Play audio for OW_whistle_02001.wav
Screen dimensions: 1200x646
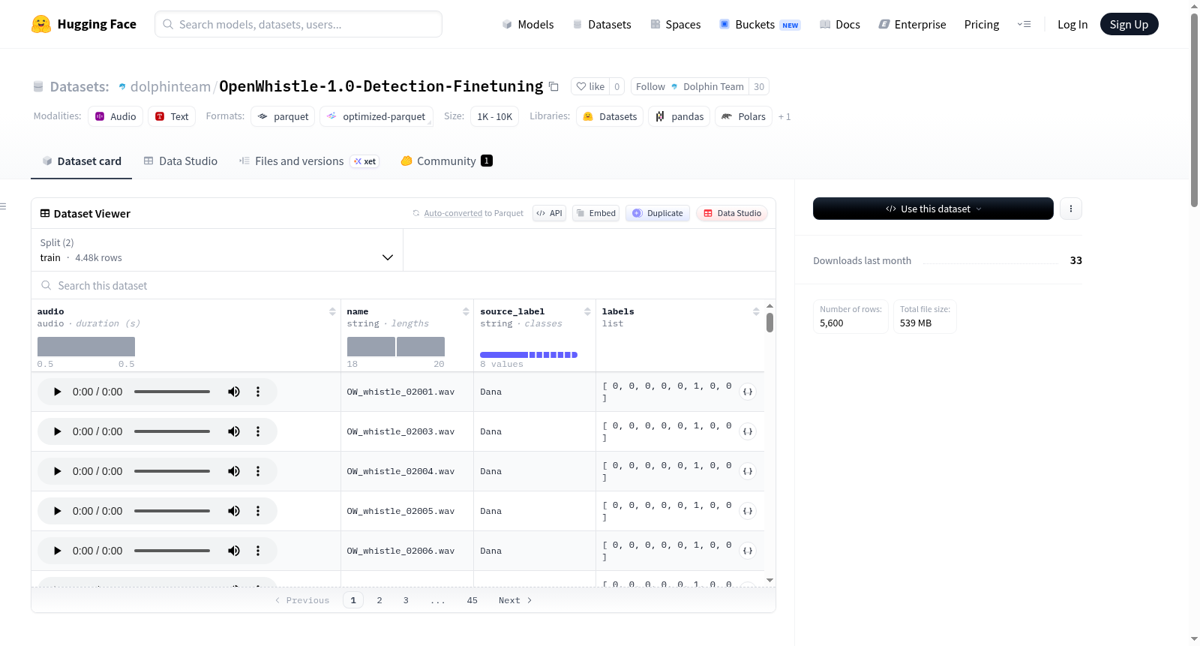coord(58,392)
